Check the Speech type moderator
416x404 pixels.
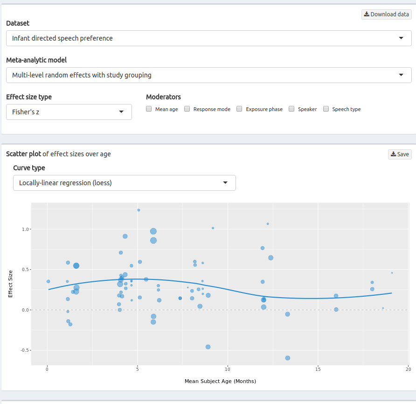coord(326,109)
